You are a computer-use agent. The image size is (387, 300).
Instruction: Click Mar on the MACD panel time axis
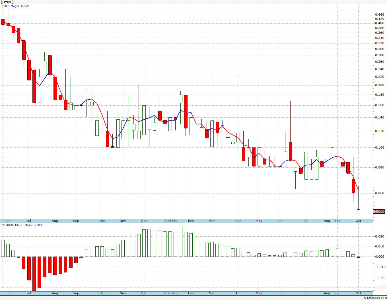212,293
